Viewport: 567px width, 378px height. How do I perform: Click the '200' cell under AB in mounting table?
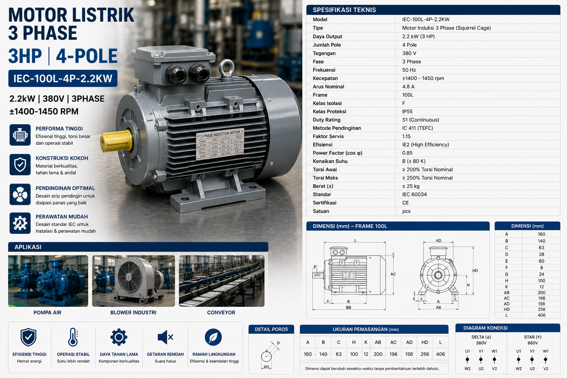coord(378,354)
